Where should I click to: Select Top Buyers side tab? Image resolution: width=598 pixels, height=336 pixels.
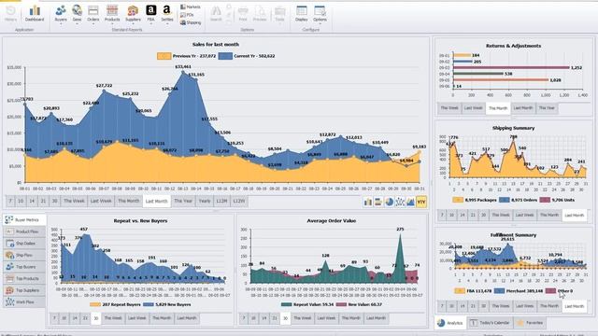point(24,267)
